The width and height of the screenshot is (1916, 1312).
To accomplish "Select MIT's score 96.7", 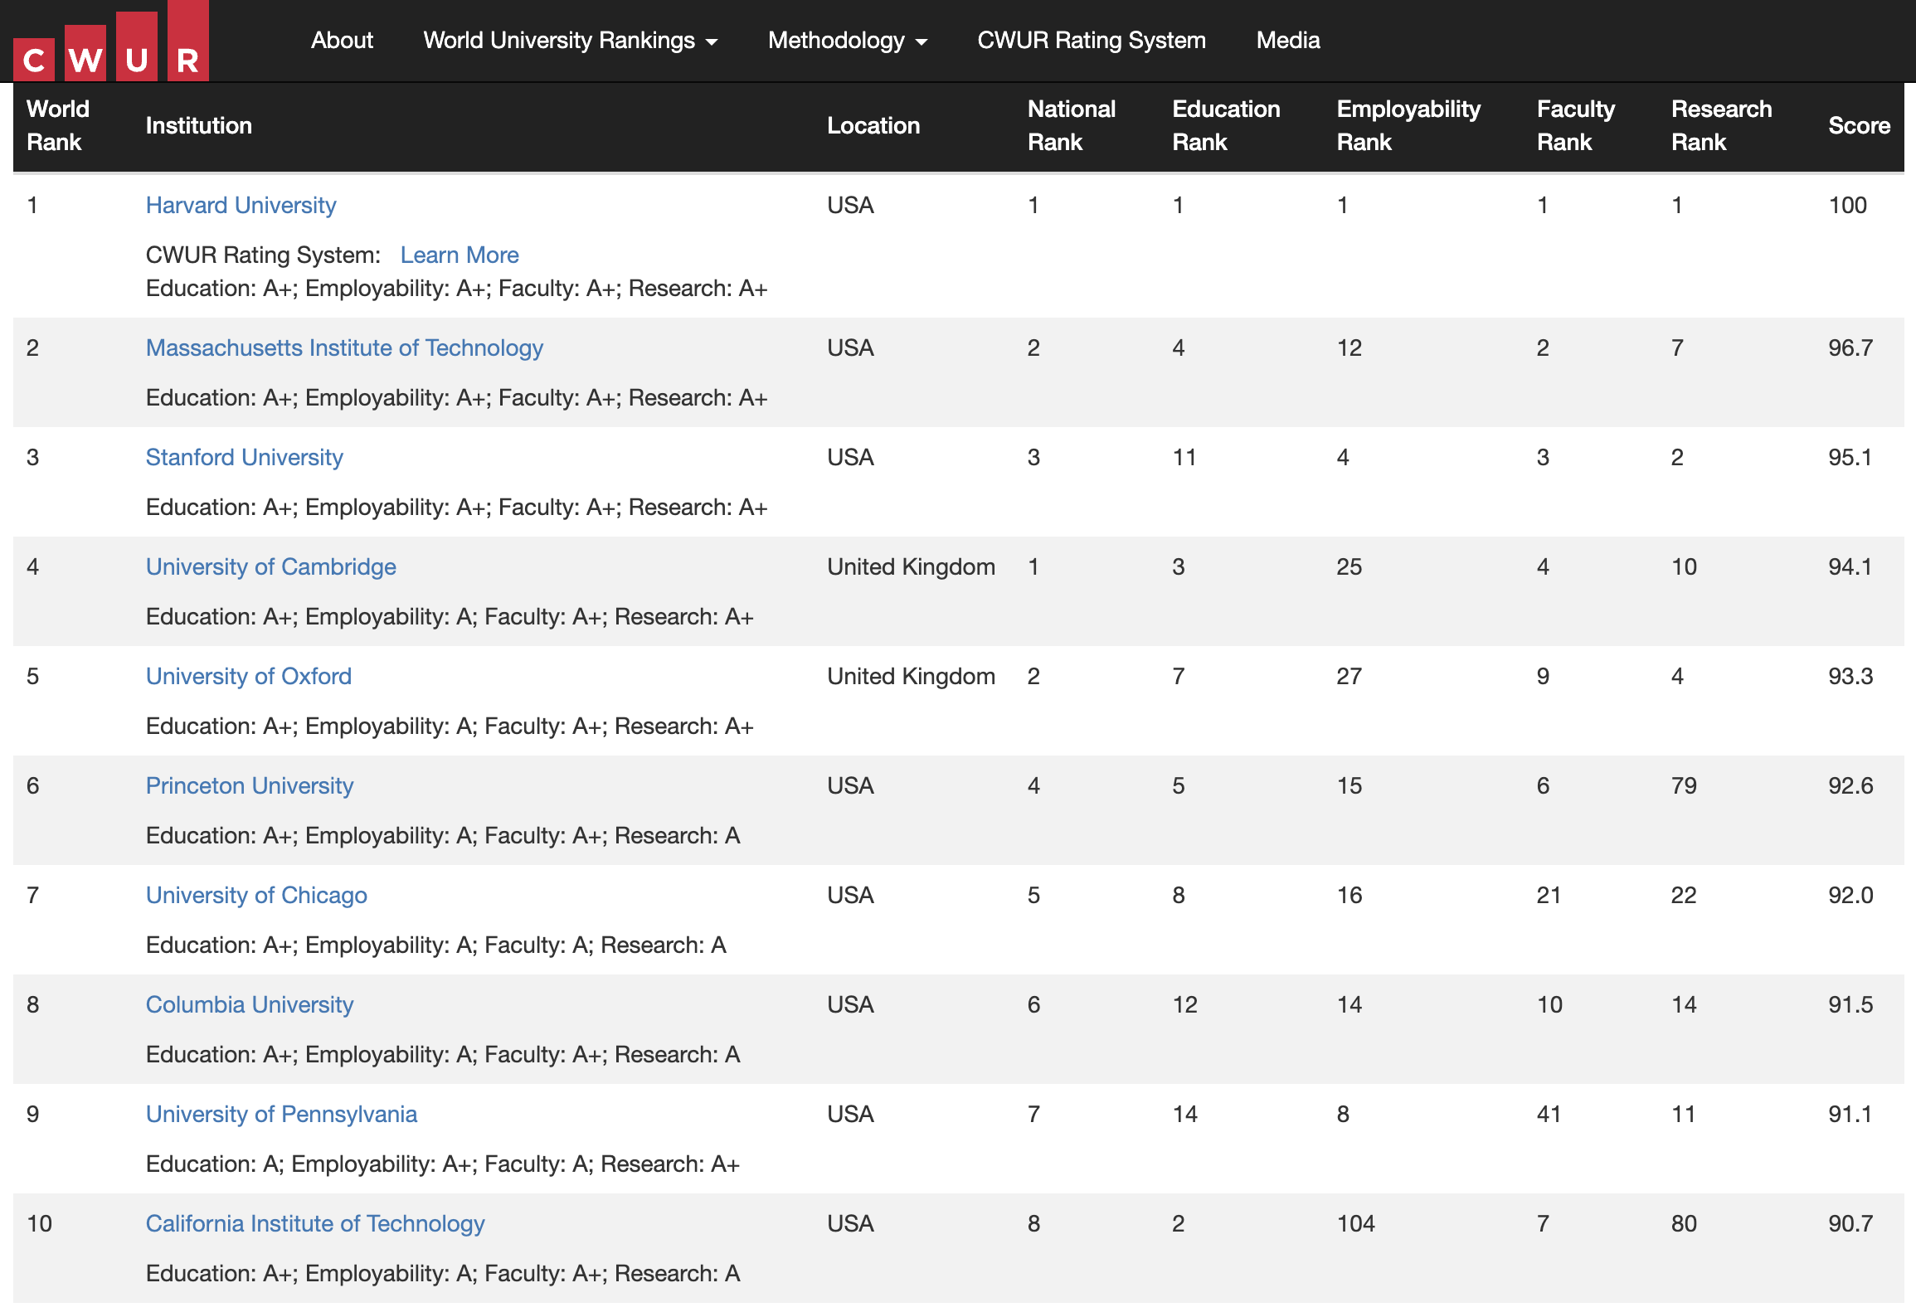I will pyautogui.click(x=1850, y=347).
